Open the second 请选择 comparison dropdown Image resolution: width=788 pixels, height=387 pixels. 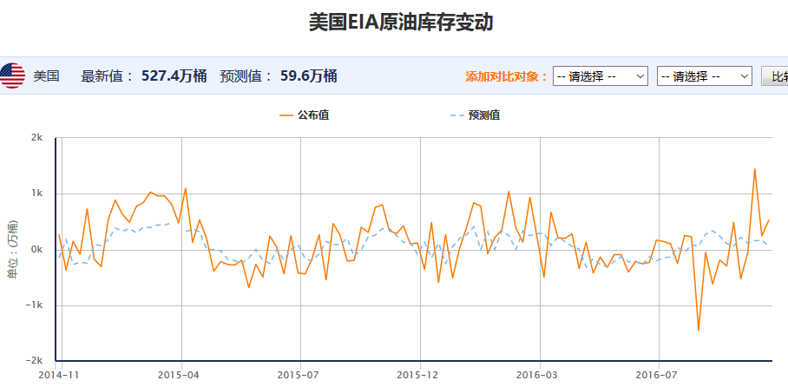tap(704, 75)
